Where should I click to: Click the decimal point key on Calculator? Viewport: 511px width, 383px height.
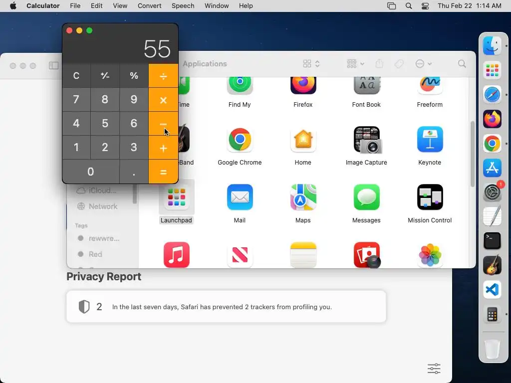click(134, 172)
